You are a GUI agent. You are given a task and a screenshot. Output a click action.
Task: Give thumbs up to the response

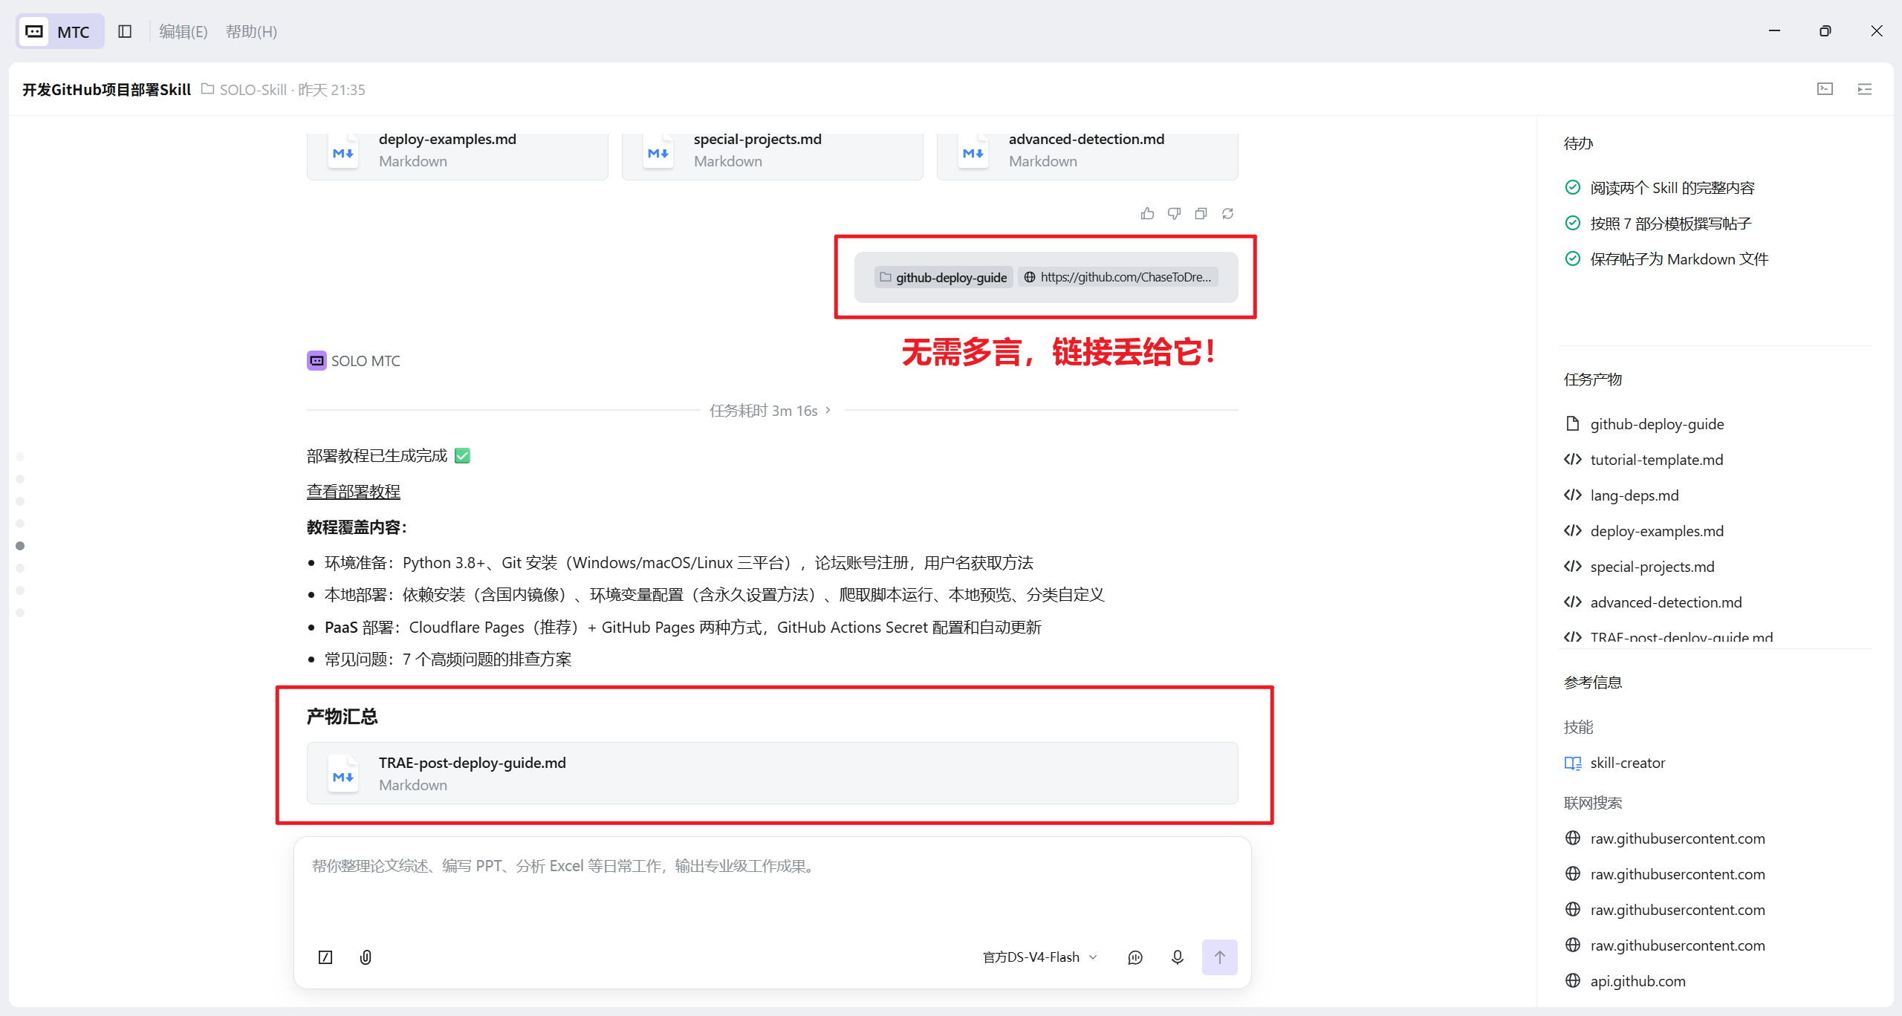pyautogui.click(x=1147, y=213)
